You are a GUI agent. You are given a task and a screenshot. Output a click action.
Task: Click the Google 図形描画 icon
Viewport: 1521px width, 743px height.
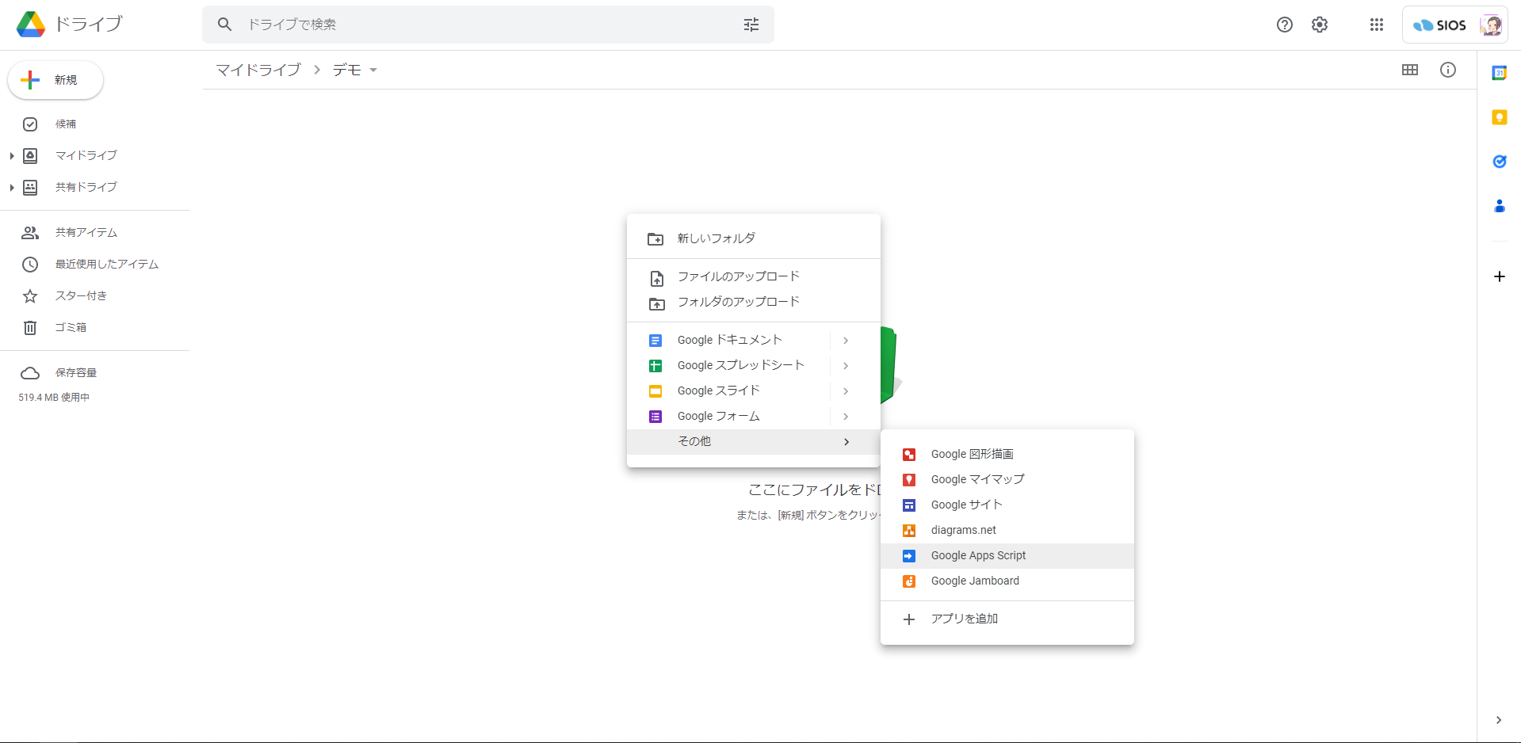tap(909, 455)
